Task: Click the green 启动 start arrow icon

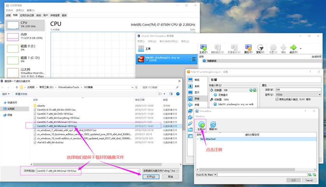Action: [x=293, y=48]
